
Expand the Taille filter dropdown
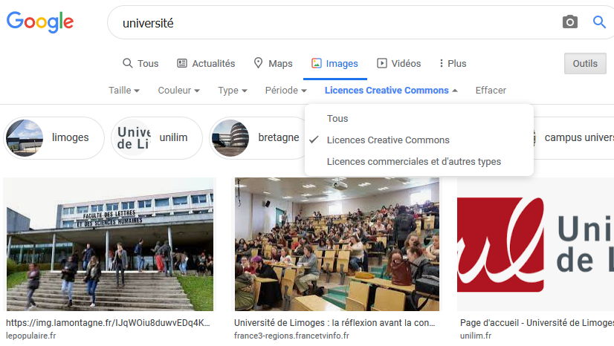(x=124, y=91)
